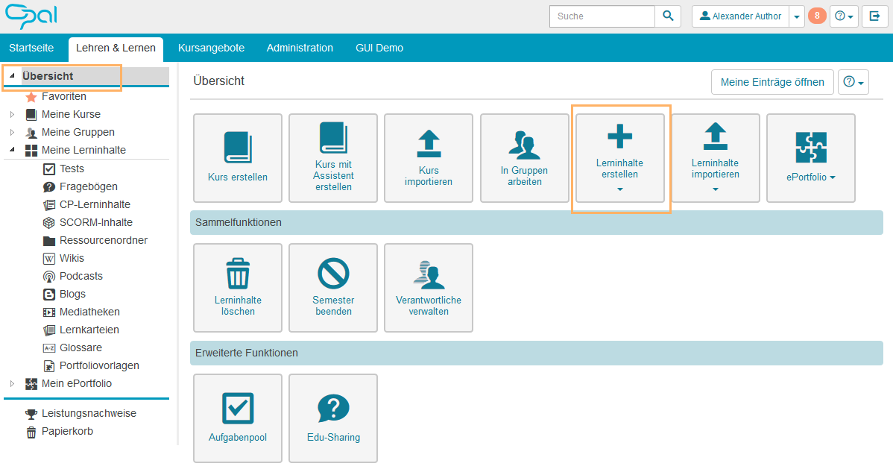The width and height of the screenshot is (893, 475).
Task: Switch to the Kursangebote tab
Action: pos(211,48)
